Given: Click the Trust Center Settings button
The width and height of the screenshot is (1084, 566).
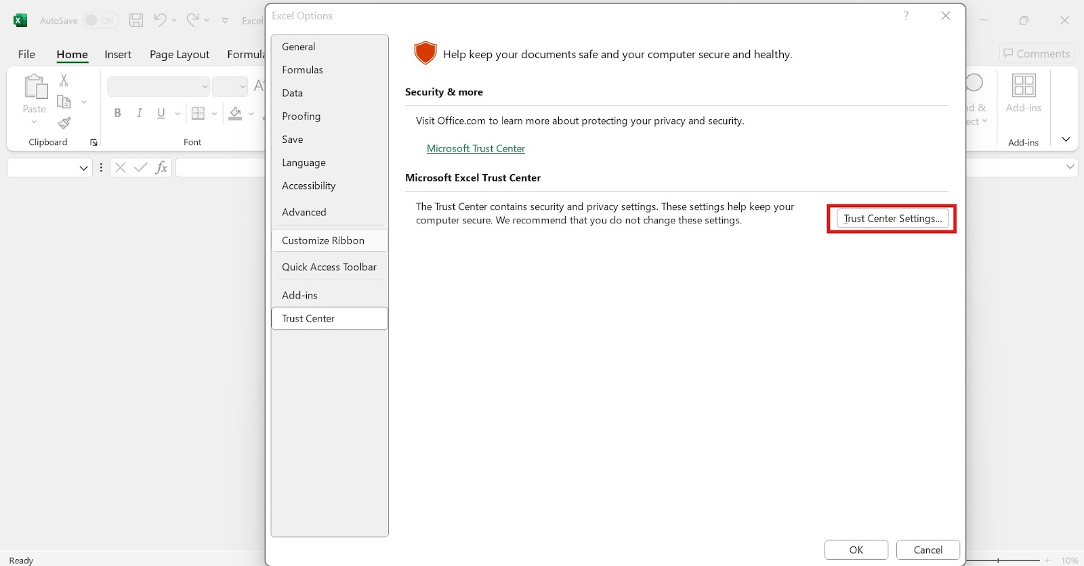Looking at the screenshot, I should tap(892, 218).
